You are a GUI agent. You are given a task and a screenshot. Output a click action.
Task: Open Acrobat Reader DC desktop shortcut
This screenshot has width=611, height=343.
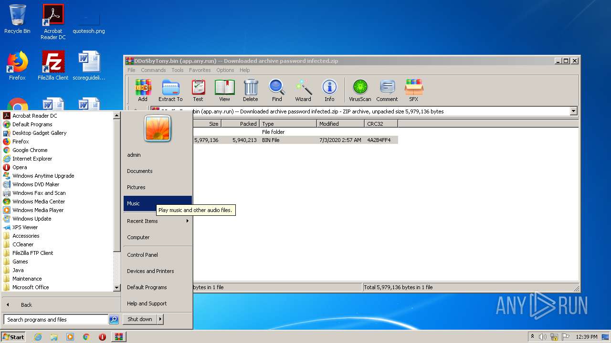click(x=53, y=22)
